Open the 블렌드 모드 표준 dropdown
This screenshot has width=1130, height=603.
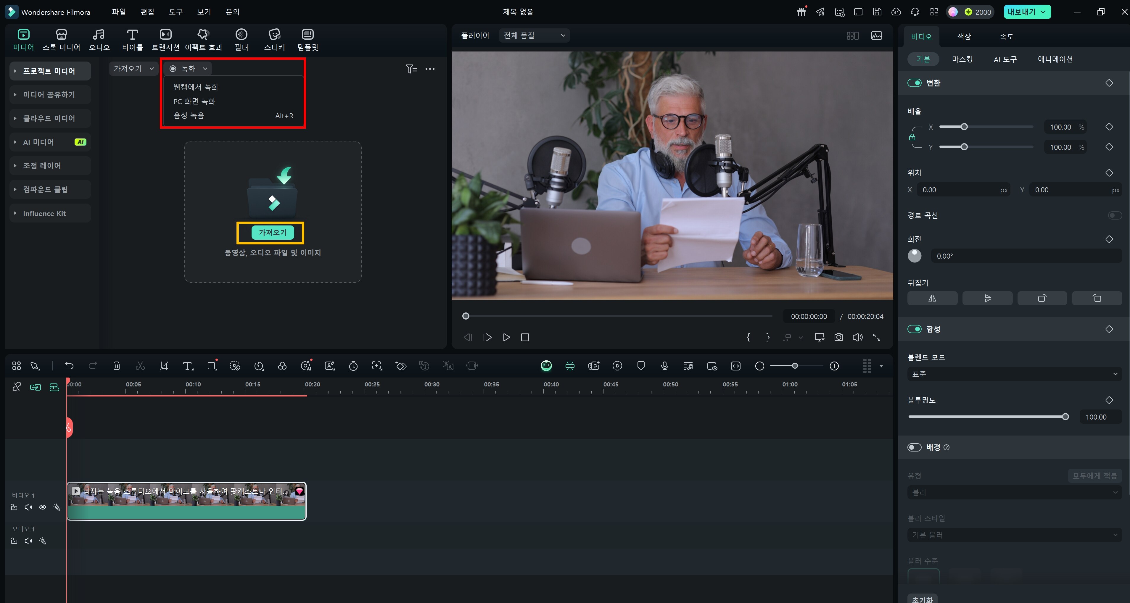[1014, 374]
